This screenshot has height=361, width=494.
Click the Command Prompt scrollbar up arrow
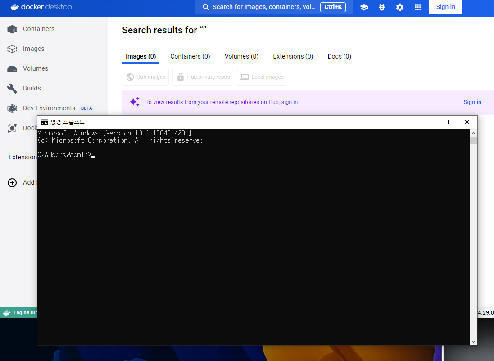pos(473,133)
